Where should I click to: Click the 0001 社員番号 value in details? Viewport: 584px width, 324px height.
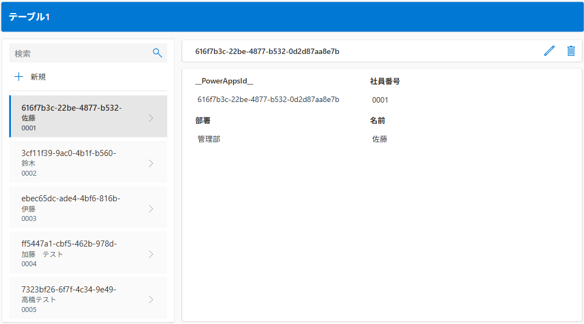380,100
